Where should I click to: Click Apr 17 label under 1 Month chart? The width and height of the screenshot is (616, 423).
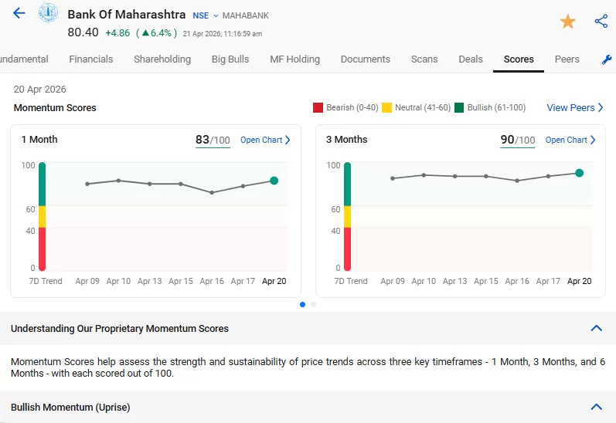pos(243,281)
